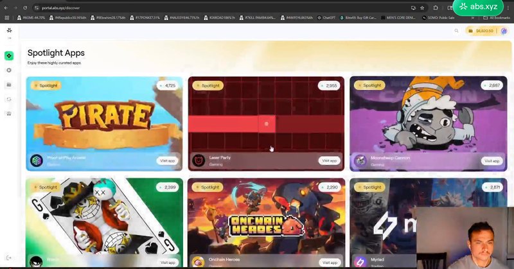The image size is (514, 269).
Task: Expand the sidebar with the arrow icon
Action: point(9,39)
